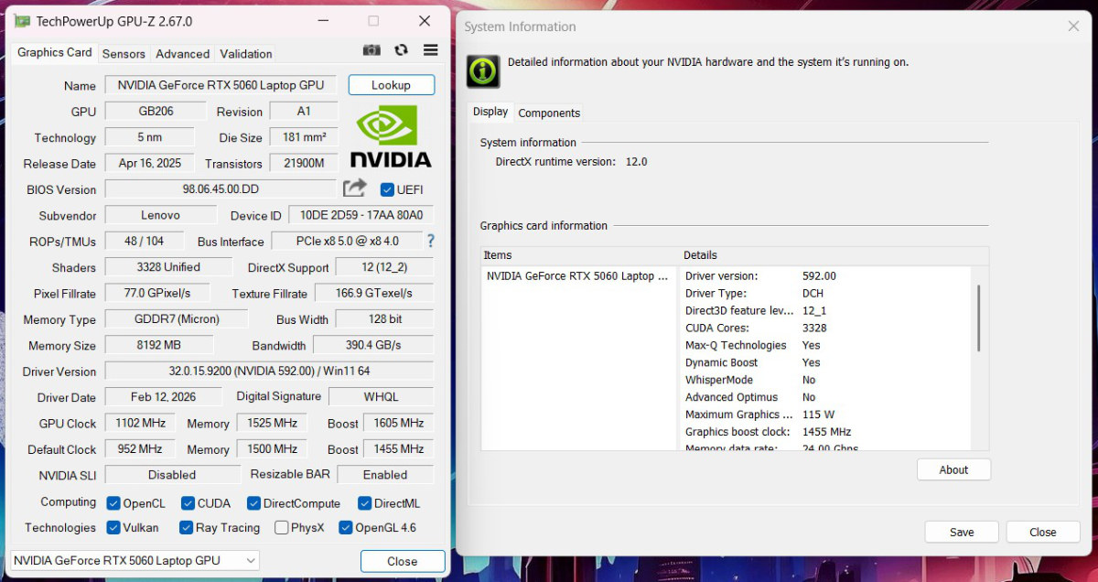The height and width of the screenshot is (582, 1098).
Task: Switch to the Sensors tab
Action: tap(124, 53)
